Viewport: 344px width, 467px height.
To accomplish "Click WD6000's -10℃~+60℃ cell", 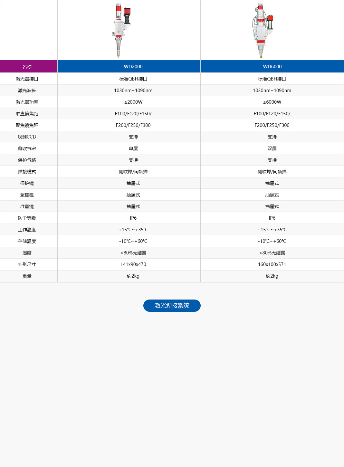I will click(272, 241).
